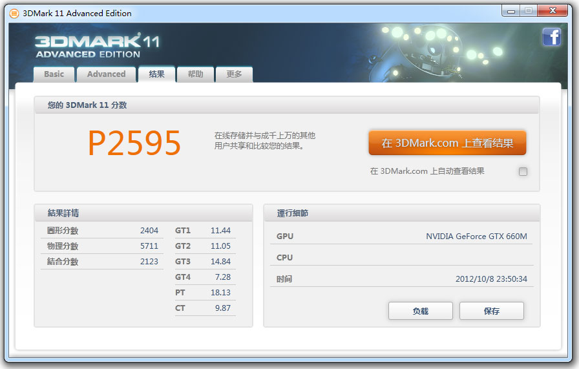Click the NVIDIA GeForce GTX 660M GPU entry
579x369 pixels.
pyautogui.click(x=476, y=237)
